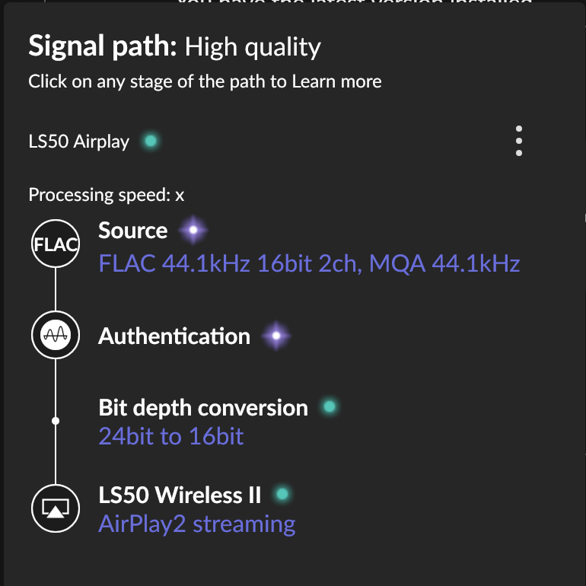
Task: Click the purple sparkle beside Source
Action: [193, 230]
